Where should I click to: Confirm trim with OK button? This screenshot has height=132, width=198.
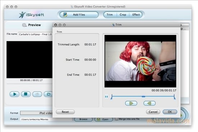coord(170,112)
